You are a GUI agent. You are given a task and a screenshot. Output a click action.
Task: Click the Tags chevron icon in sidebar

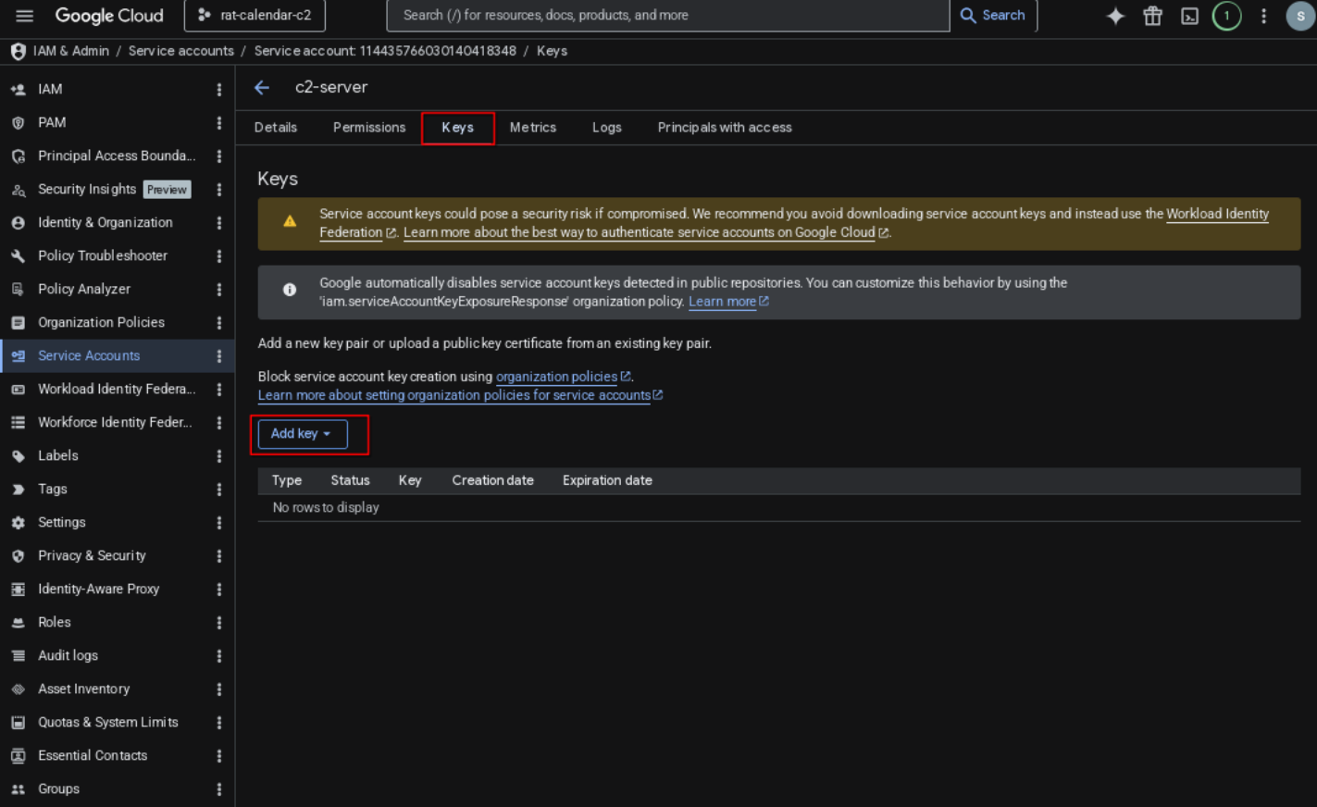point(18,490)
